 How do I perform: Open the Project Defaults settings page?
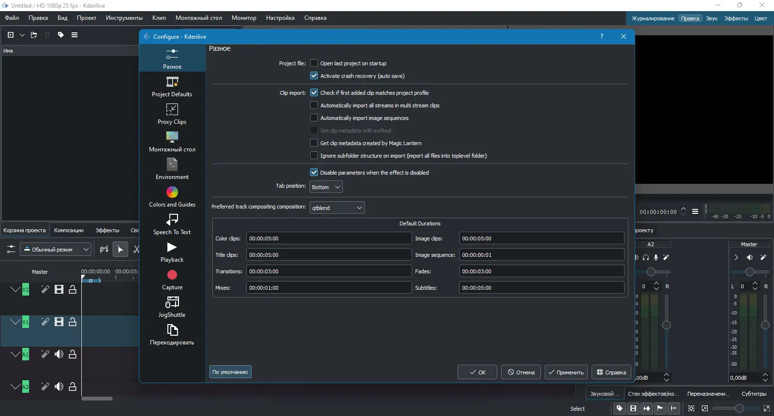(172, 87)
